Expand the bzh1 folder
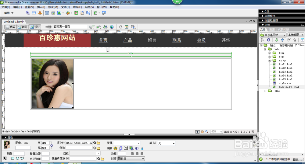Viewport: 305px width, 164px height. 265,91
